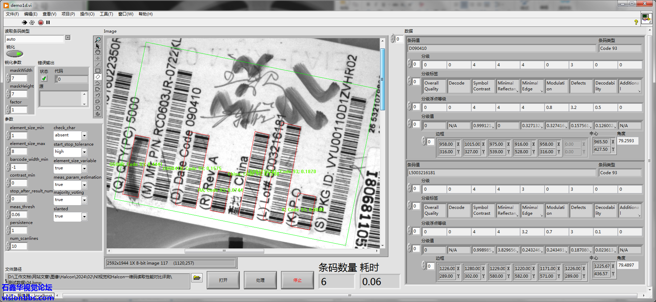Click the element_size_max field showing 8
The width and height of the screenshot is (656, 302).
click(19, 152)
